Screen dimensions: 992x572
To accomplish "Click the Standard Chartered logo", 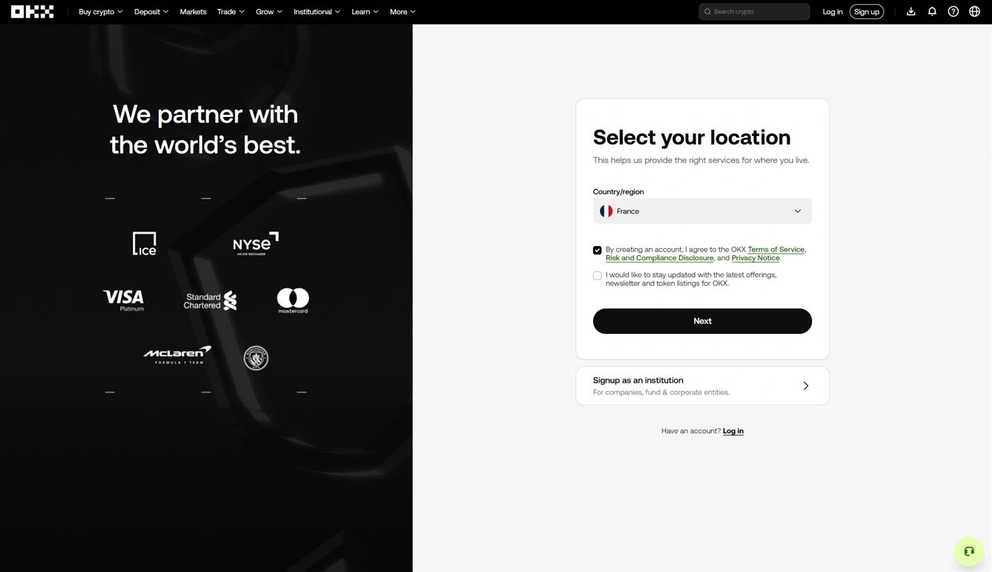I will coord(210,301).
